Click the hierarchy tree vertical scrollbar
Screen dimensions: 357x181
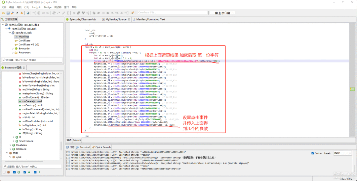[x=61, y=146]
